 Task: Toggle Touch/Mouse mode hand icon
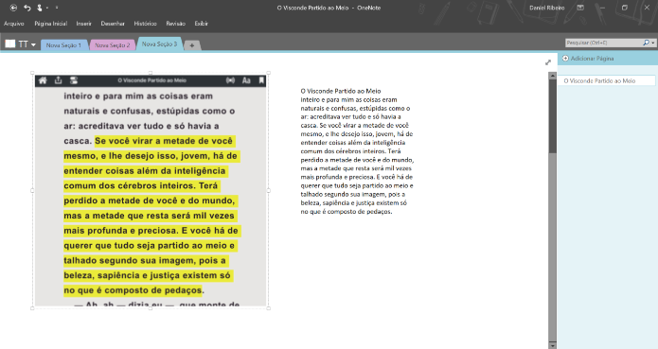[x=40, y=8]
